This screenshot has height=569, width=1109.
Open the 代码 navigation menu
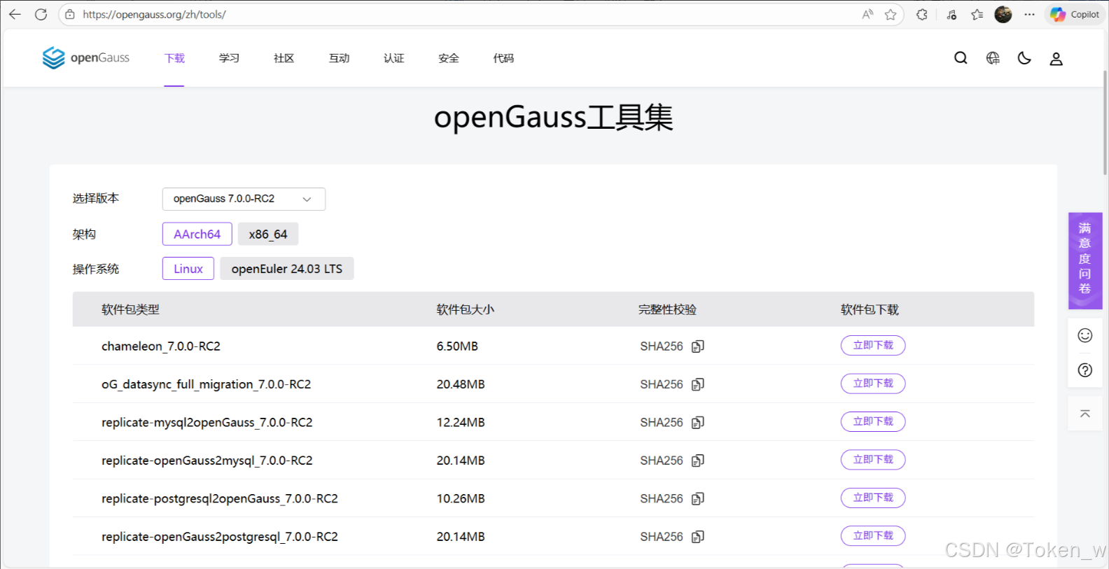pyautogui.click(x=503, y=58)
